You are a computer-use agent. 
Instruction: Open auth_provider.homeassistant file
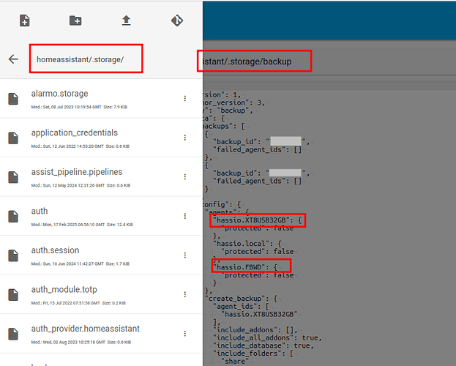[x=101, y=334]
